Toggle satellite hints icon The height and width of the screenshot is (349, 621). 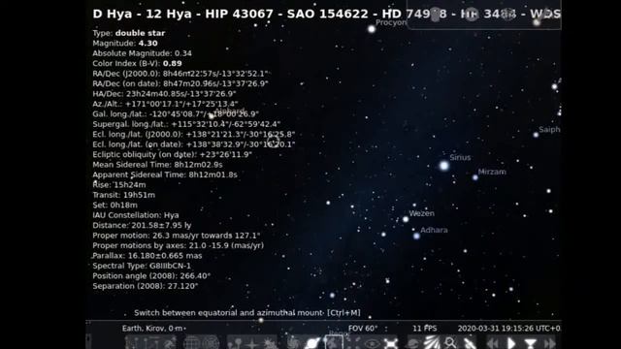470,342
